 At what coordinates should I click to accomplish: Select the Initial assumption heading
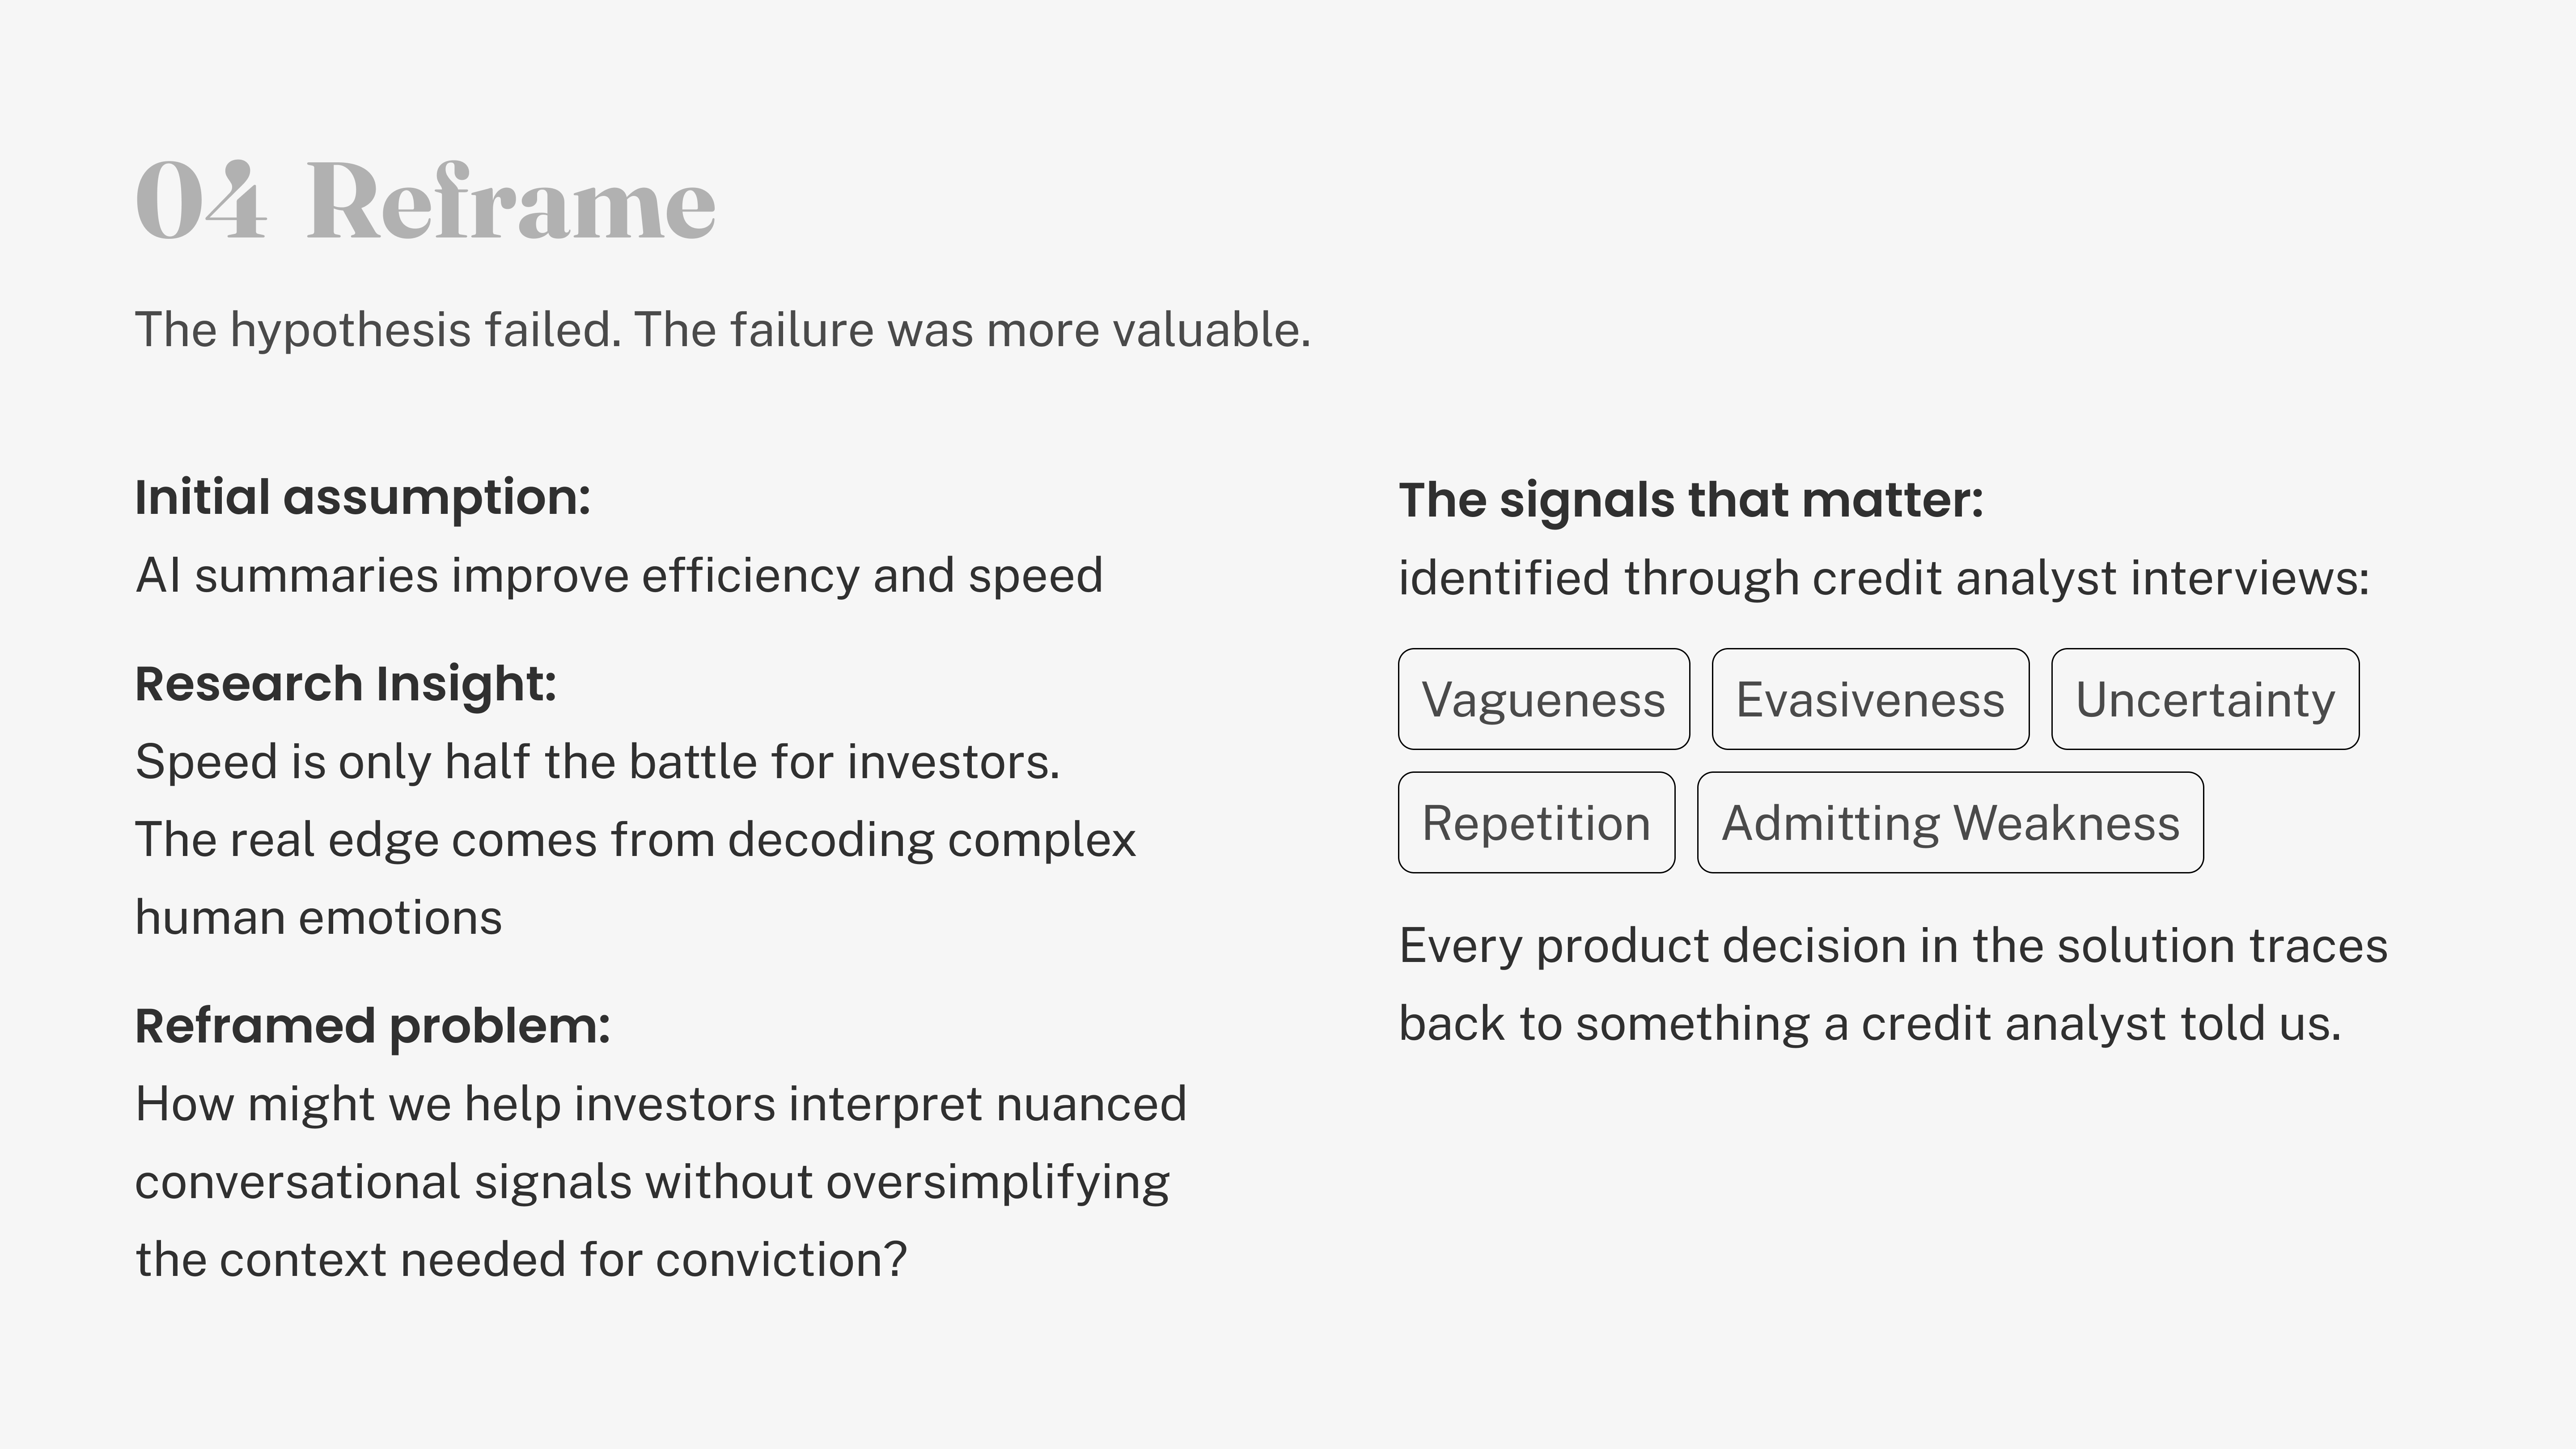(363, 497)
